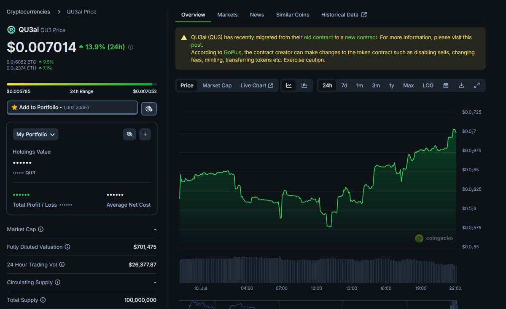Open the calendar date range picker

[x=446, y=85]
